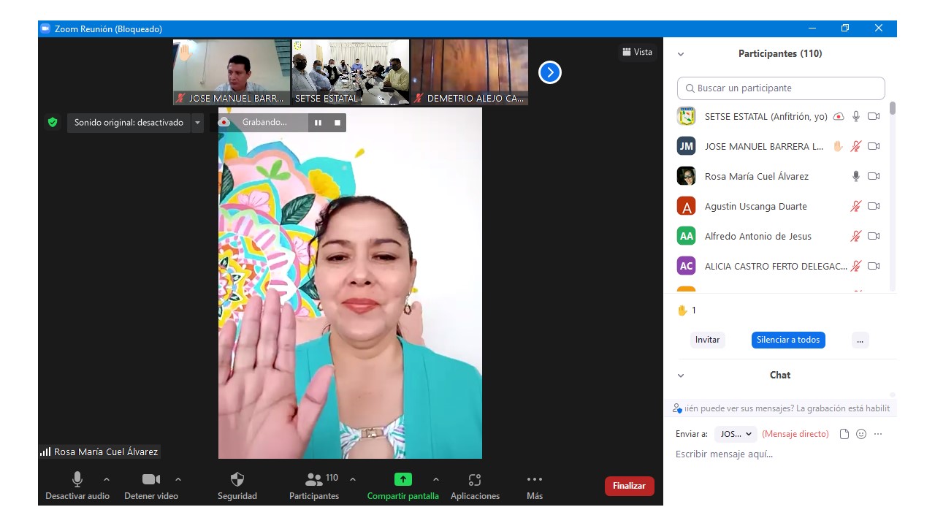Select JOSE MANUEL BARRERA video thumbnail

pos(232,72)
